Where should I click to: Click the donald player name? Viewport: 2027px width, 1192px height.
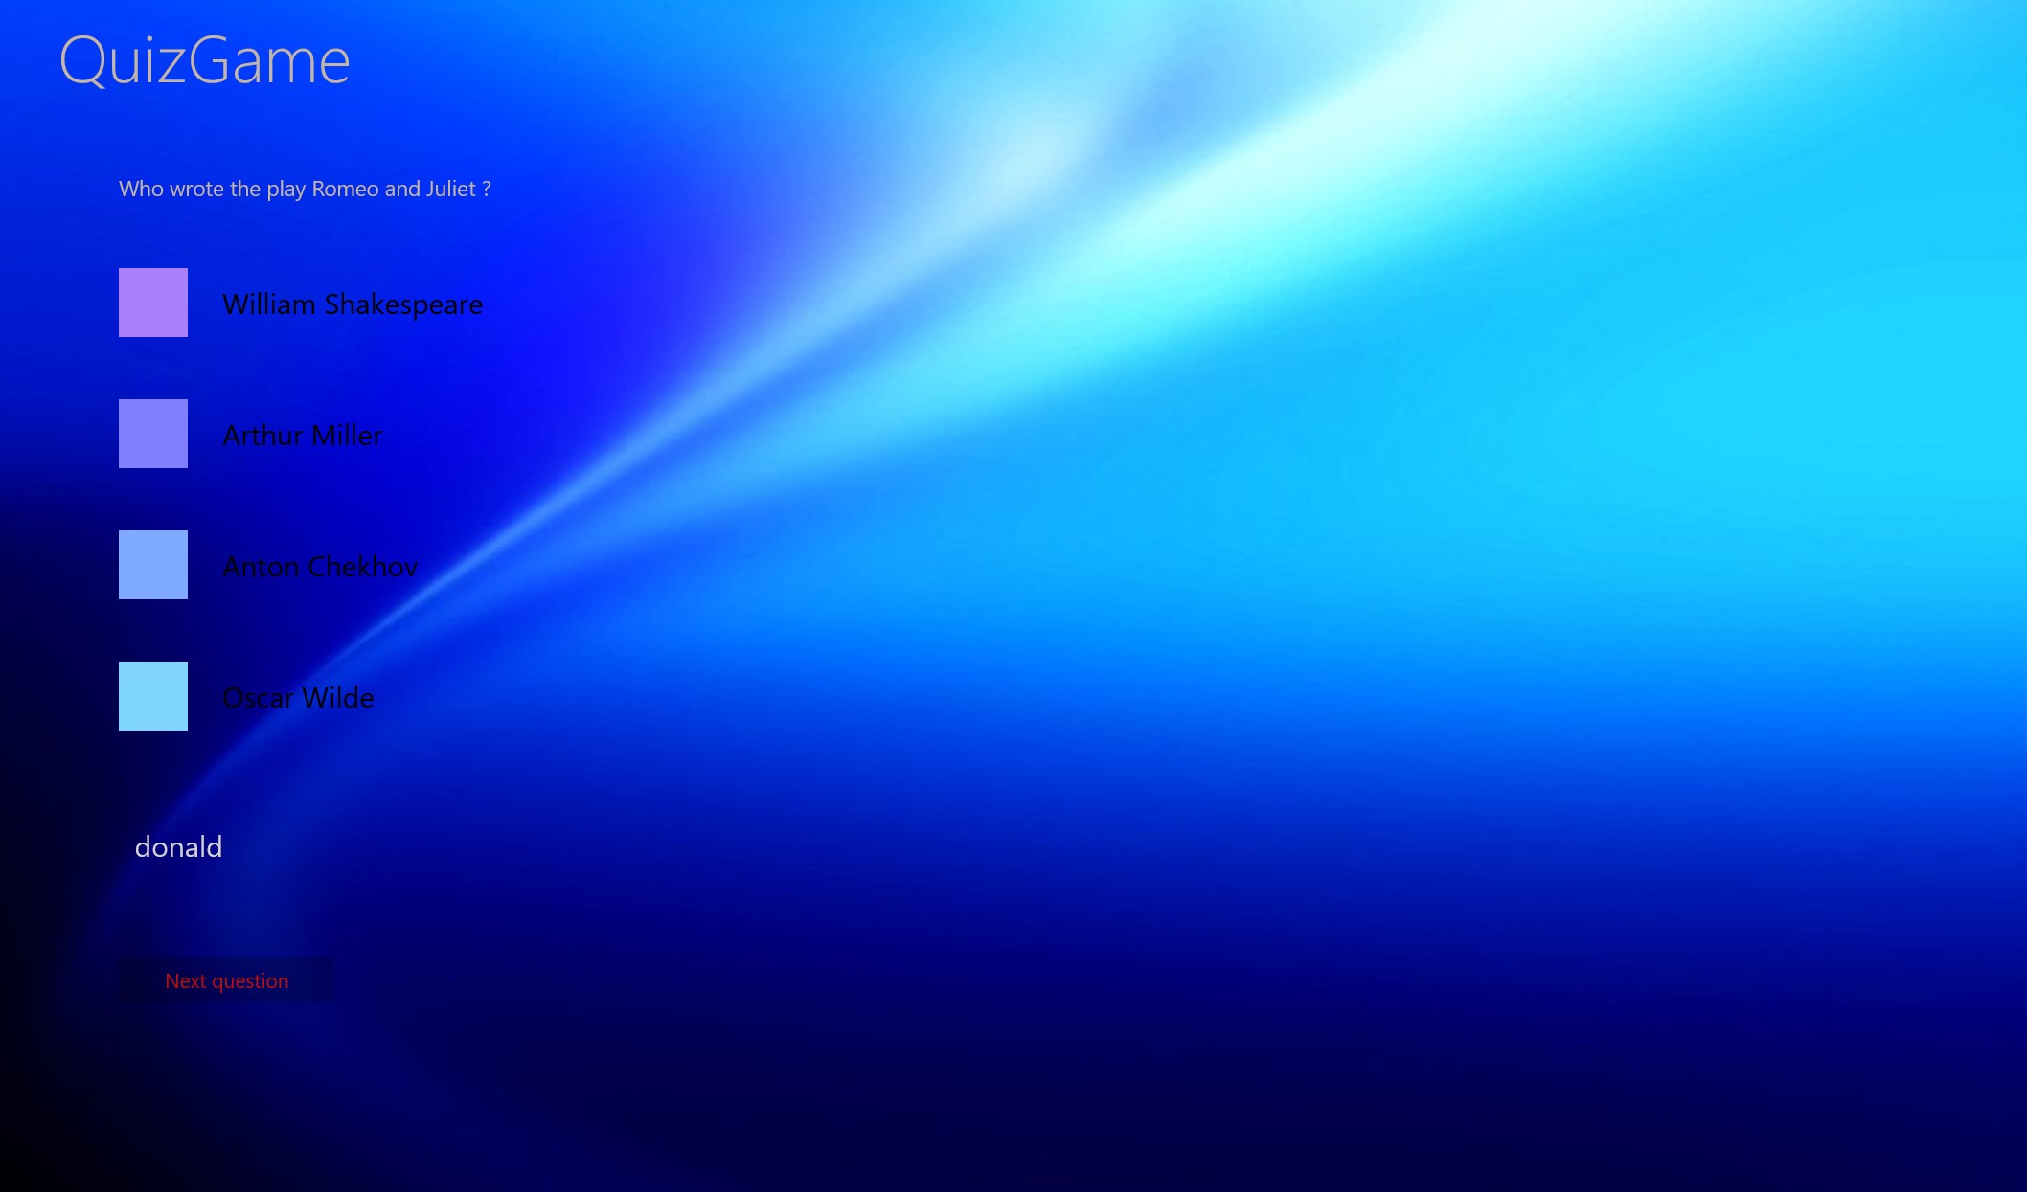pos(178,847)
